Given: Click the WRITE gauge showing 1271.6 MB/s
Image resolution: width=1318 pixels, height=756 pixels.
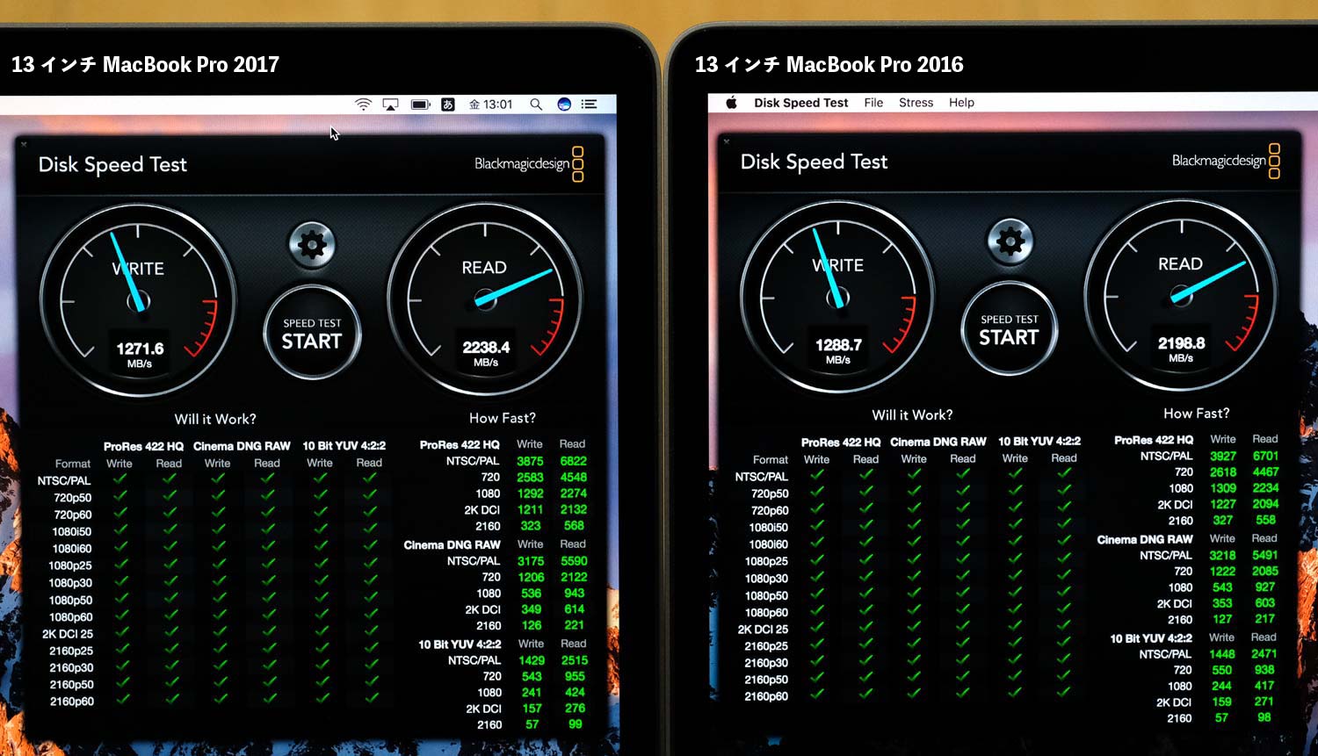Looking at the screenshot, I should pyautogui.click(x=138, y=300).
